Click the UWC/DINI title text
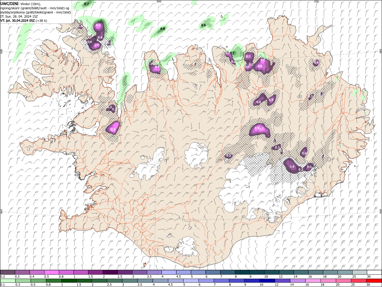Viewport: 382px width, 287px height. click(x=10, y=3)
